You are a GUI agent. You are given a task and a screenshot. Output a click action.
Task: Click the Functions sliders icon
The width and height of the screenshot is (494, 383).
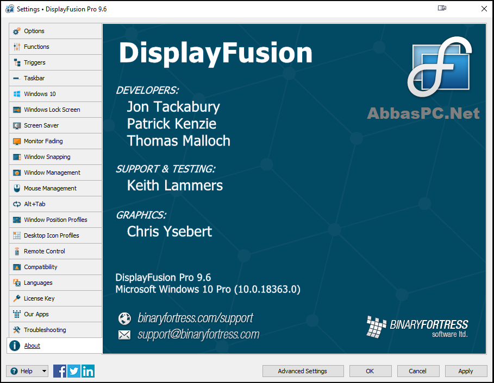[x=17, y=47]
